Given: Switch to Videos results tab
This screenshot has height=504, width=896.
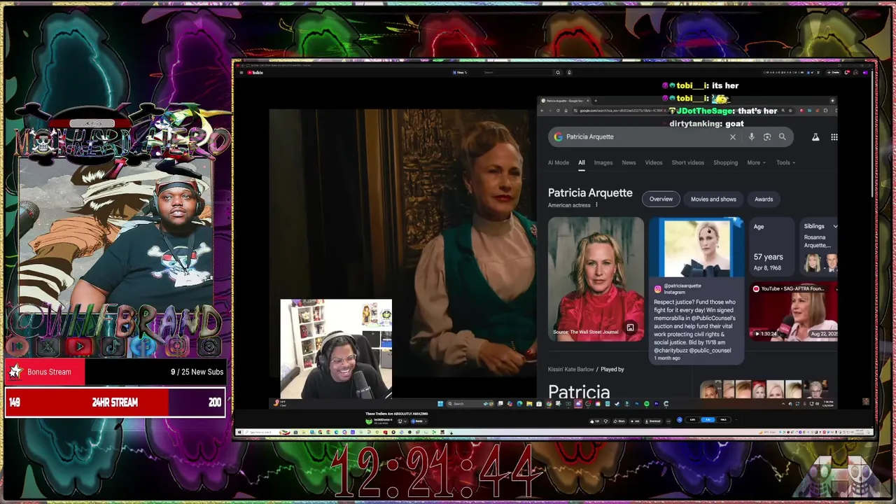Looking at the screenshot, I should (654, 162).
